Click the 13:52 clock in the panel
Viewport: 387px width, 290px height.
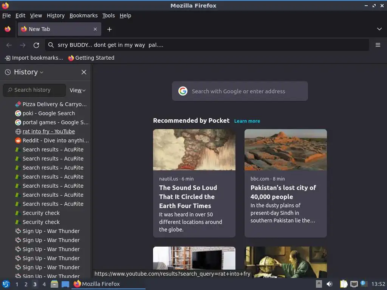coord(378,284)
